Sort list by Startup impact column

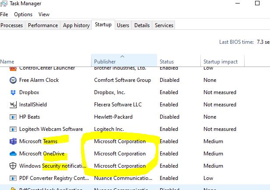[x=221, y=62]
